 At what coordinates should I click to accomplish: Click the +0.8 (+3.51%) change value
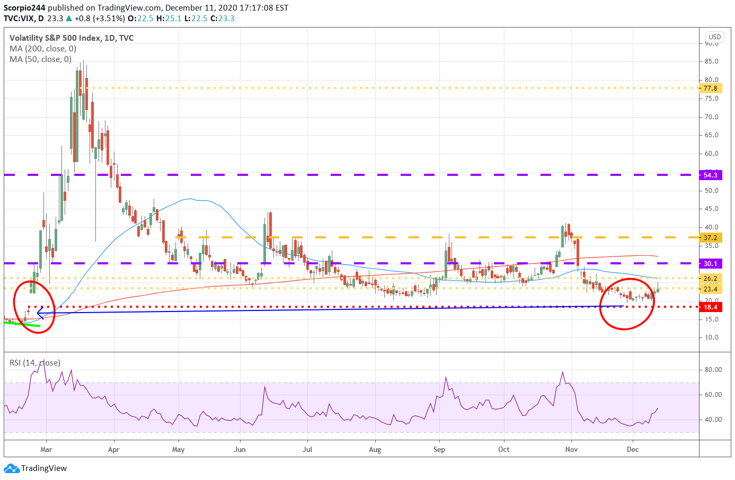point(100,19)
